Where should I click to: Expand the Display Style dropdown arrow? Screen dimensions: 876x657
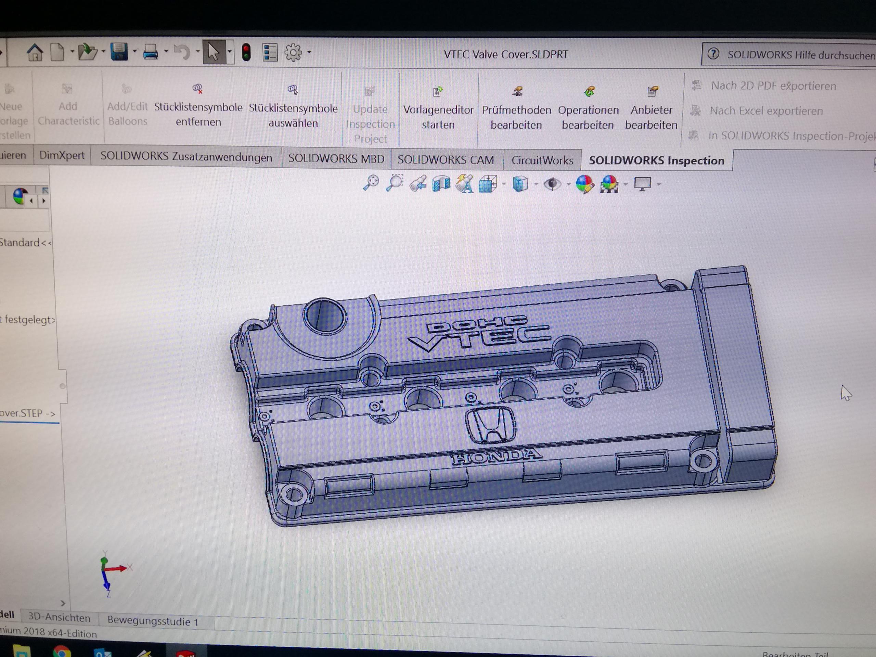point(536,184)
